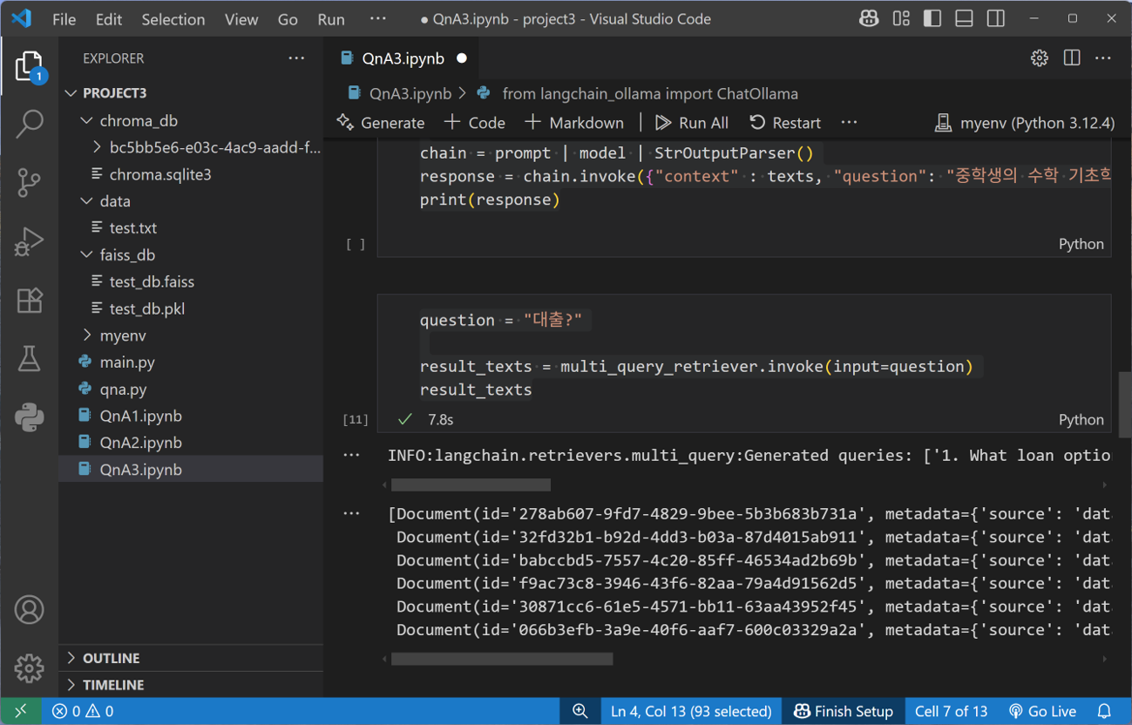Run All notebook cells
1132x725 pixels.
pos(692,123)
